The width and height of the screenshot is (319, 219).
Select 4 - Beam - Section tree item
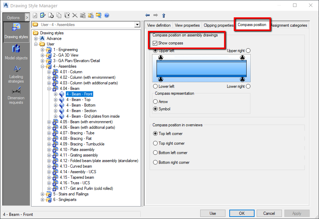coord(81,111)
